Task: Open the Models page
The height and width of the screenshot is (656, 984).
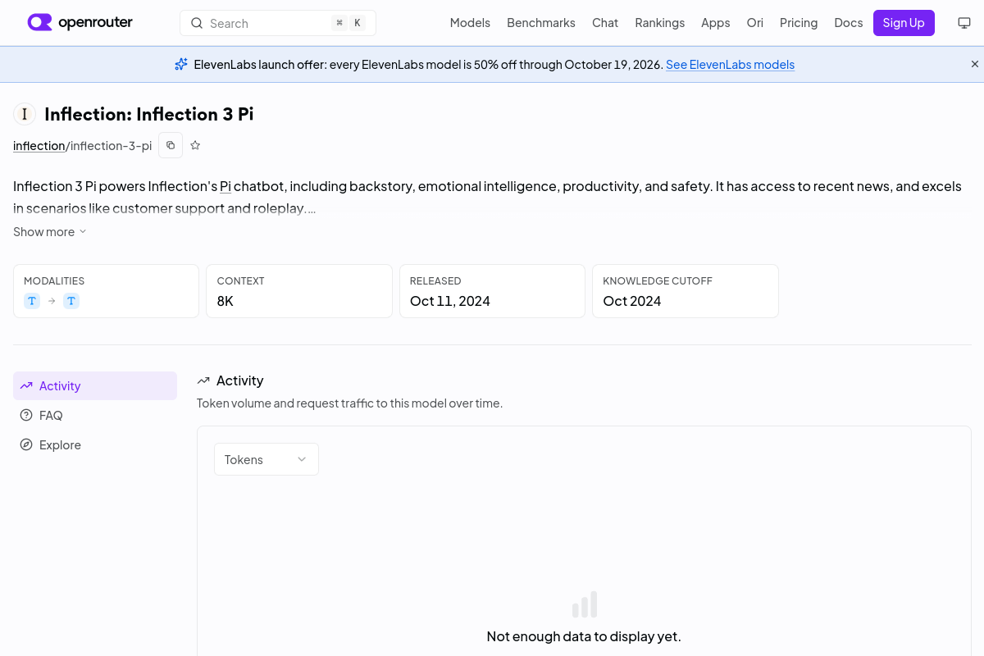Action: pyautogui.click(x=470, y=23)
